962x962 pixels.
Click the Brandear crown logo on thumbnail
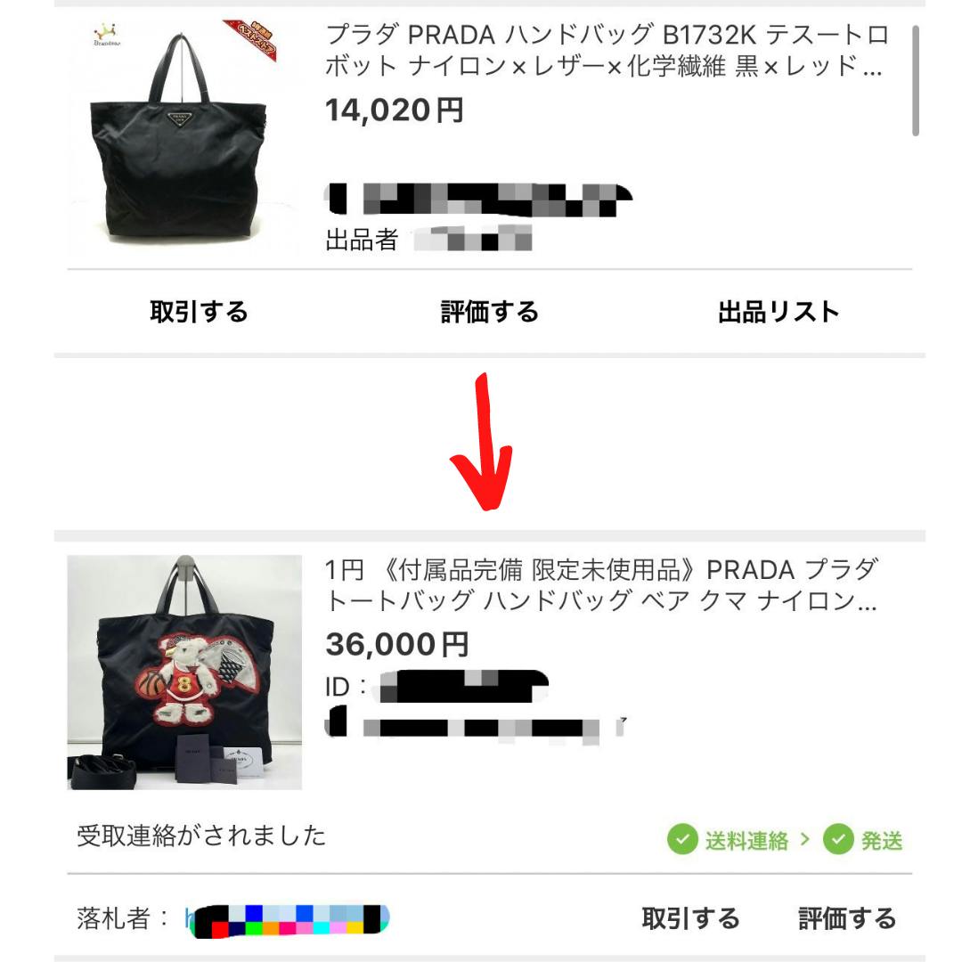(x=107, y=35)
